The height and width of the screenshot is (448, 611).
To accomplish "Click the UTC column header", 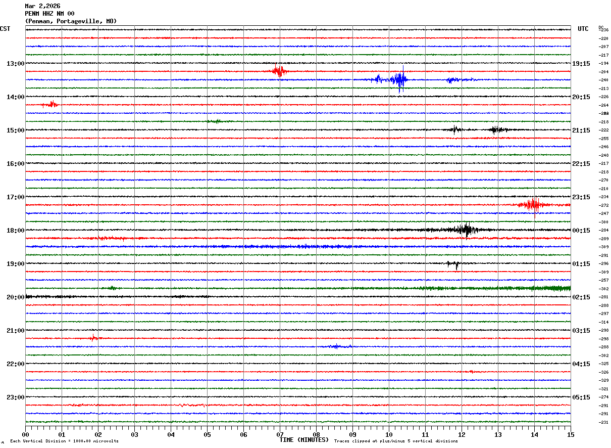I will [583, 29].
